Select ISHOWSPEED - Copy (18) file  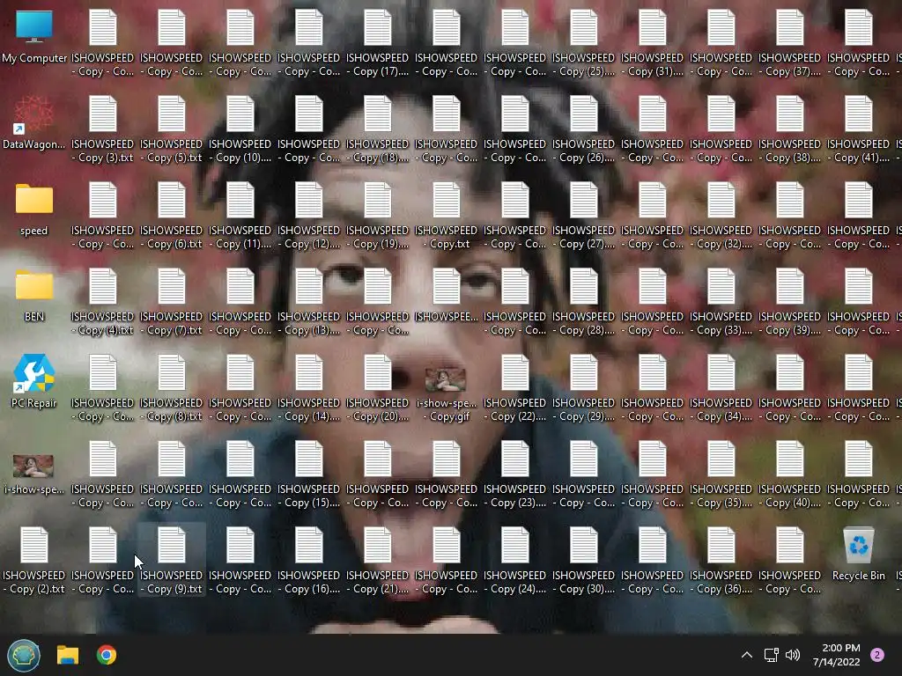pyautogui.click(x=377, y=130)
